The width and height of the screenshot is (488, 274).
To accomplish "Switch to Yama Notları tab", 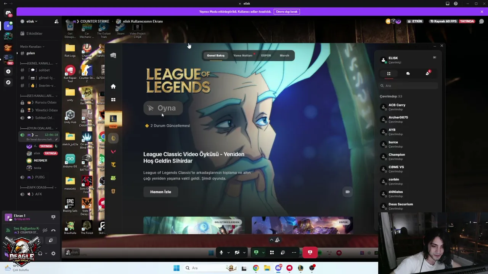I will click(243, 56).
